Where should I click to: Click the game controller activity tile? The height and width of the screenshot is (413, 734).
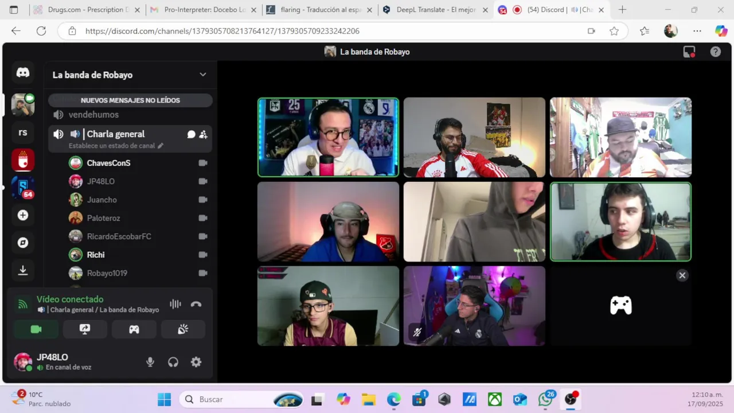(621, 306)
